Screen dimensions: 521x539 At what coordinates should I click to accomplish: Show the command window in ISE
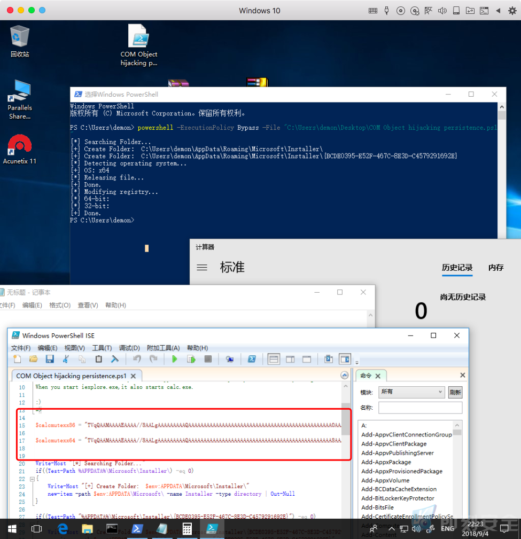pos(329,359)
